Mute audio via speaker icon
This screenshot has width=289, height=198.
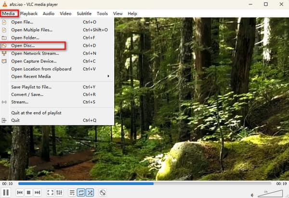click(252, 195)
